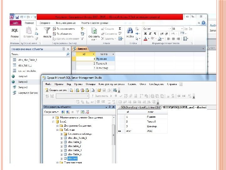Open the font size 11 dropdown
Image resolution: width=226 pixels, height=170 pixels.
[x=182, y=29]
